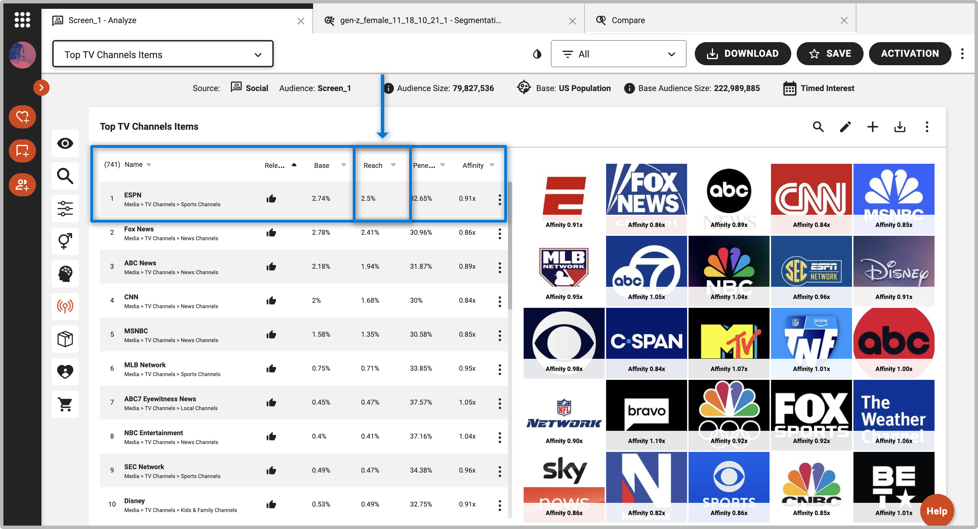Open the apps grid launcher icon
Viewport: 978px width, 529px height.
(x=22, y=20)
